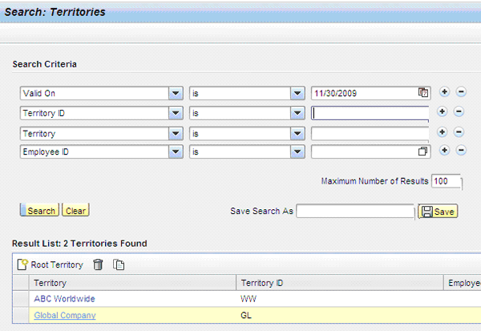Clear the search criteria
Viewport: 481px width, 331px height.
coord(75,211)
